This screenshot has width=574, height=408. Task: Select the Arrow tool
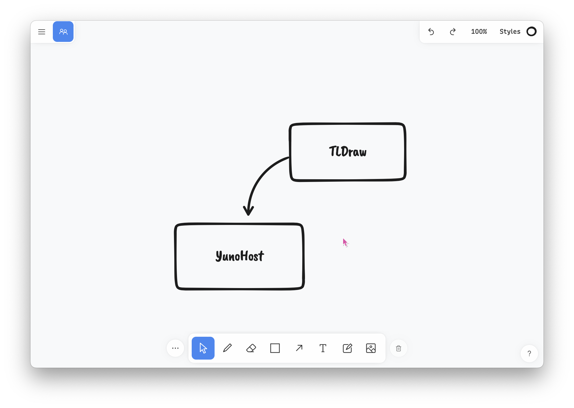click(299, 348)
